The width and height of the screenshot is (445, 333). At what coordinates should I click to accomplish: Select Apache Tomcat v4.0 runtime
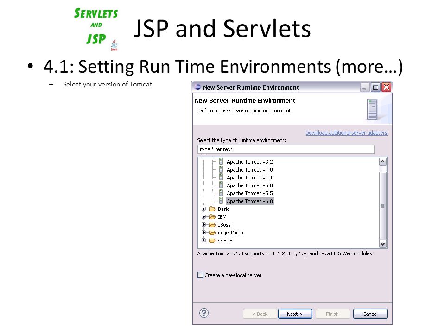click(250, 170)
